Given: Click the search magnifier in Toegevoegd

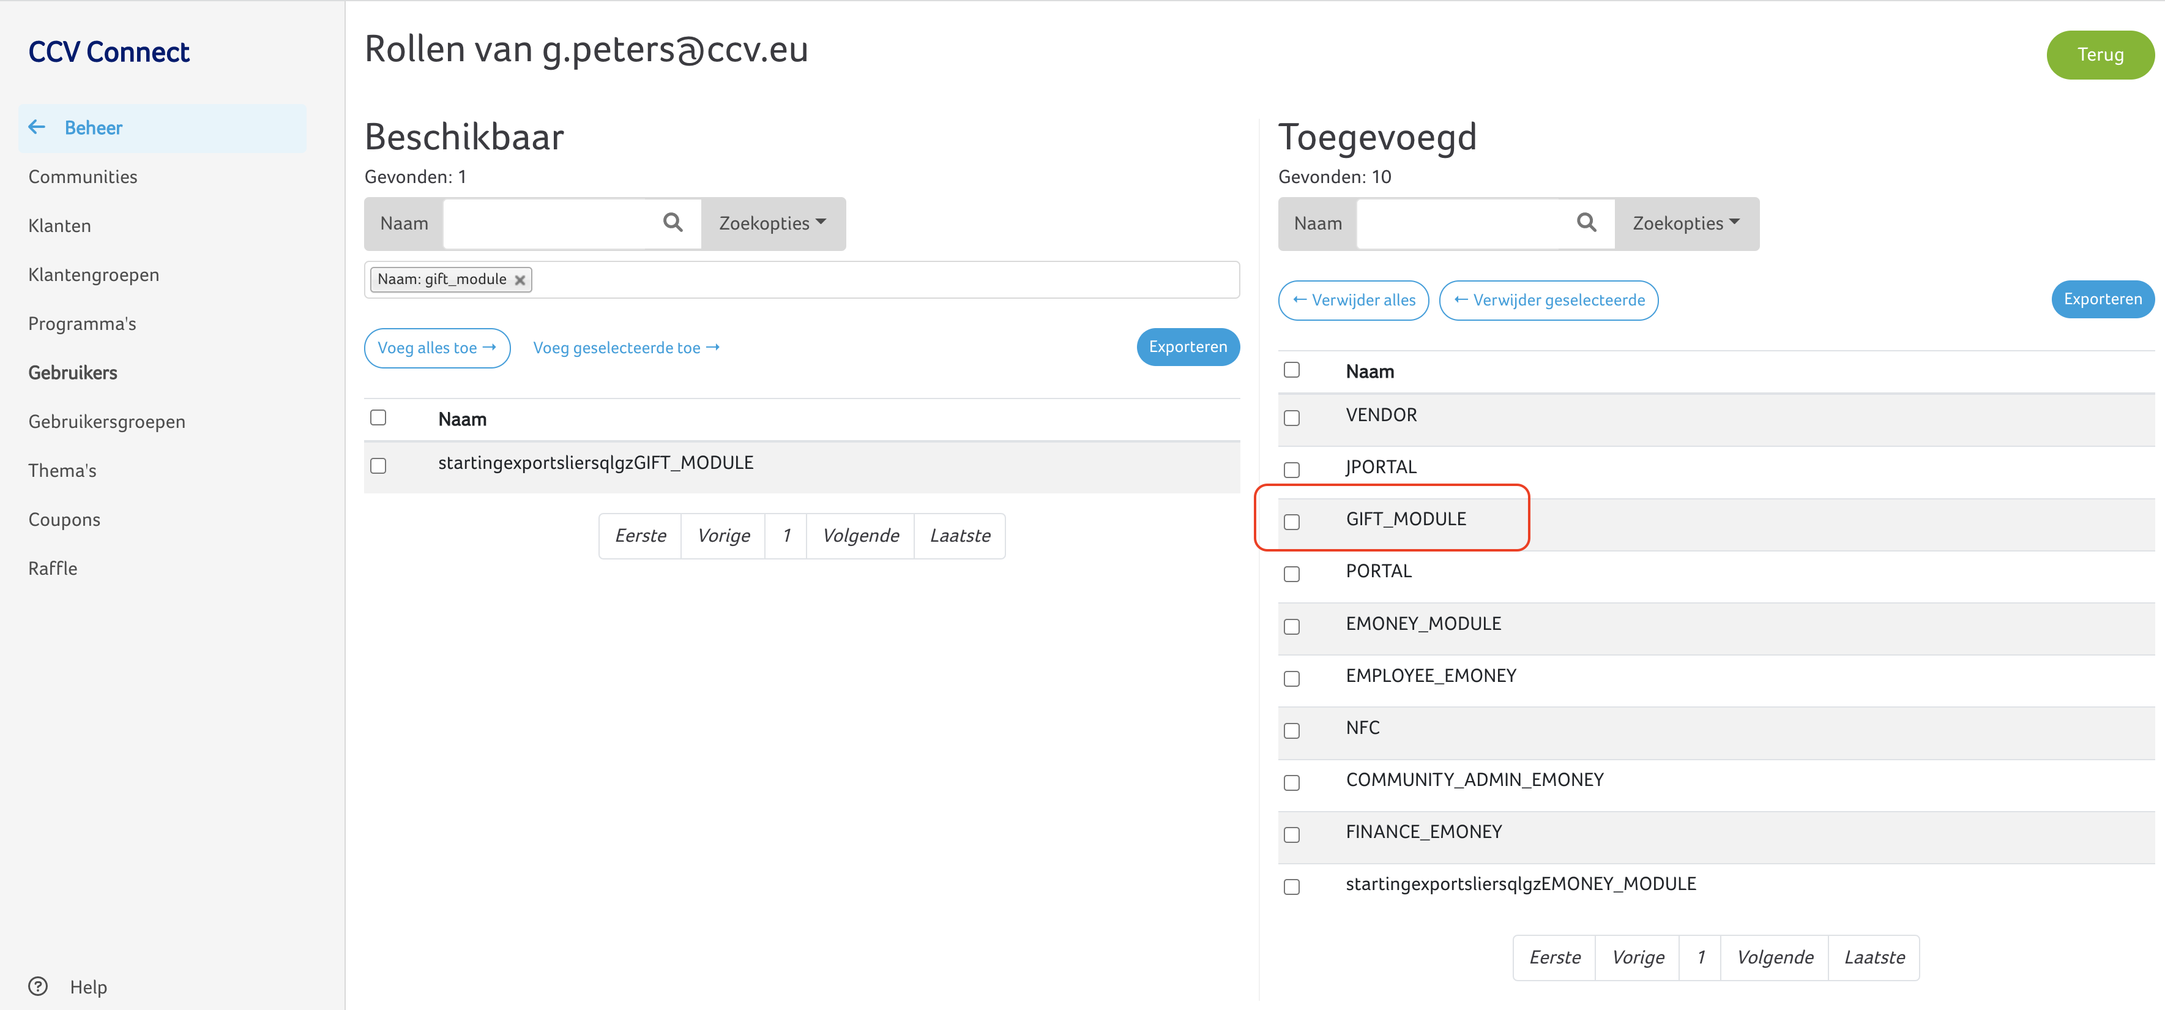Looking at the screenshot, I should [1586, 223].
